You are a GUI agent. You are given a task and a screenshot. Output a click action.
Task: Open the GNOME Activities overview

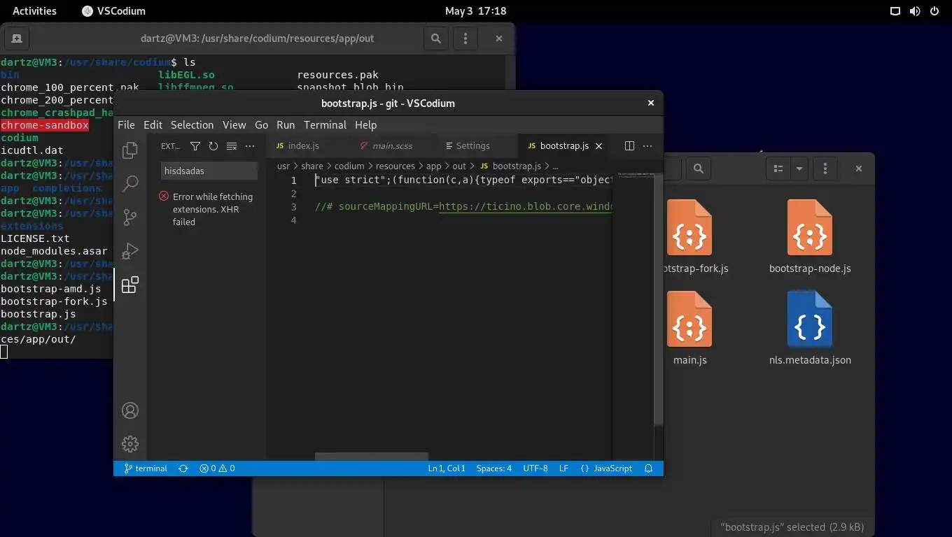(34, 10)
